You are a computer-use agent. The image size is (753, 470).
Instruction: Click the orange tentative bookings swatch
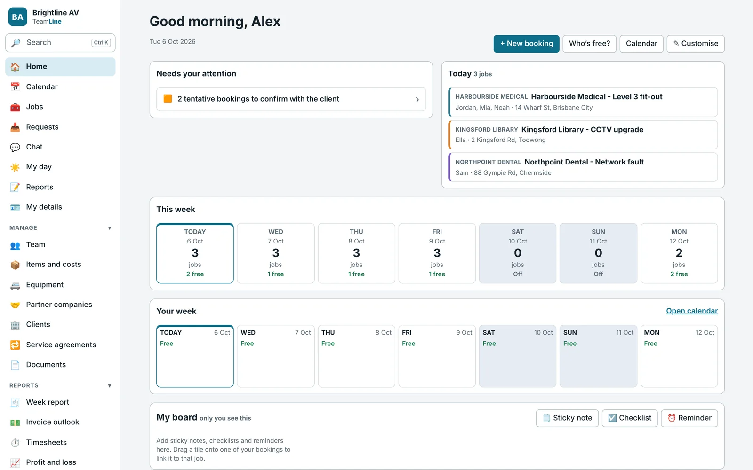(168, 99)
